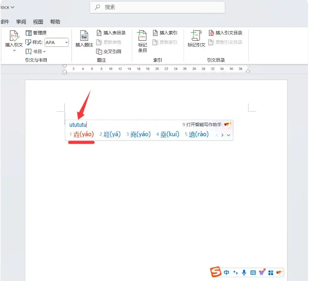
Task: Expand the IME candidate list chevron
Action: coord(229,135)
